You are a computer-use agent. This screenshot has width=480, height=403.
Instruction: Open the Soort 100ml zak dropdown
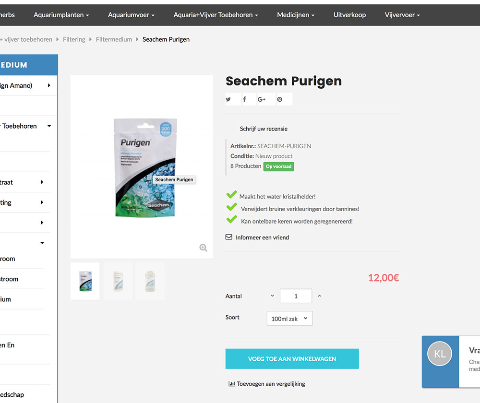289,319
